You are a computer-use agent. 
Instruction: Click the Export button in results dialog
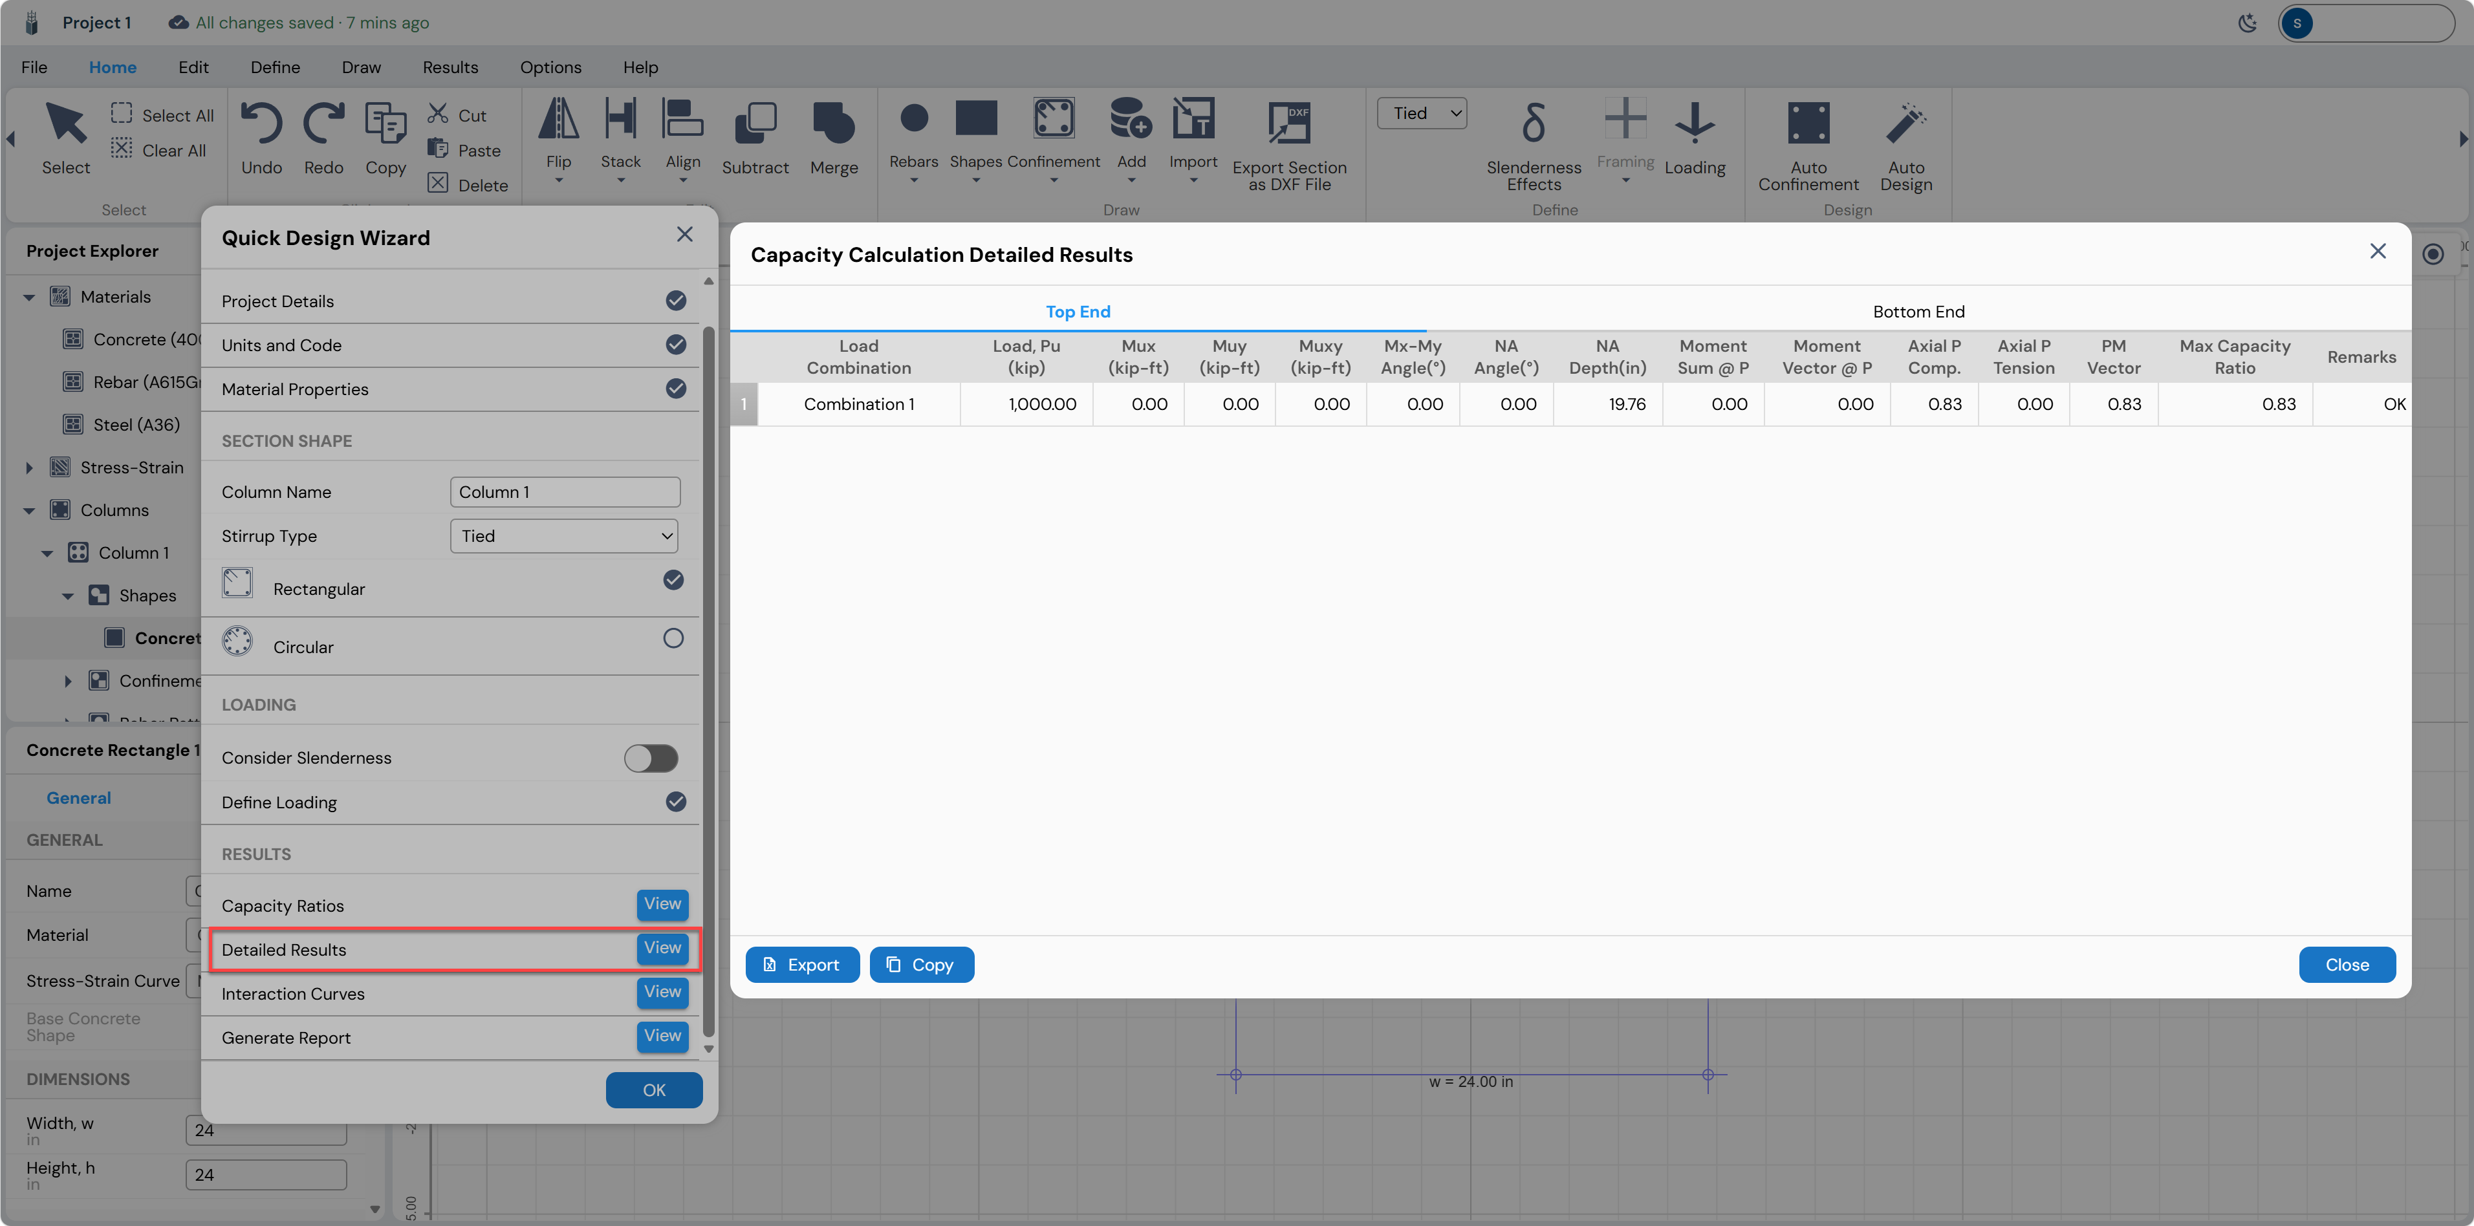[x=802, y=965]
